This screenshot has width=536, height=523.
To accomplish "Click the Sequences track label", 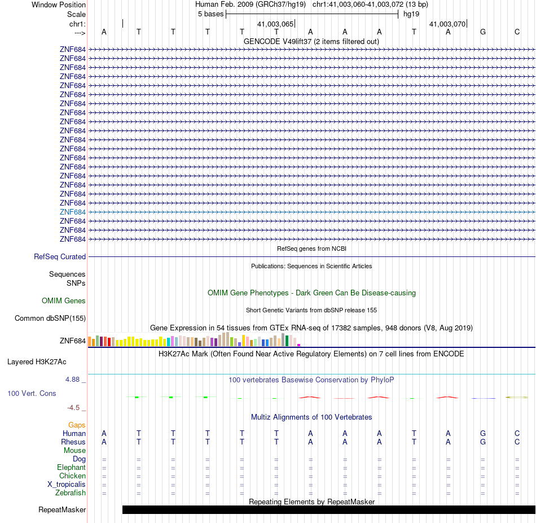I will [x=67, y=274].
